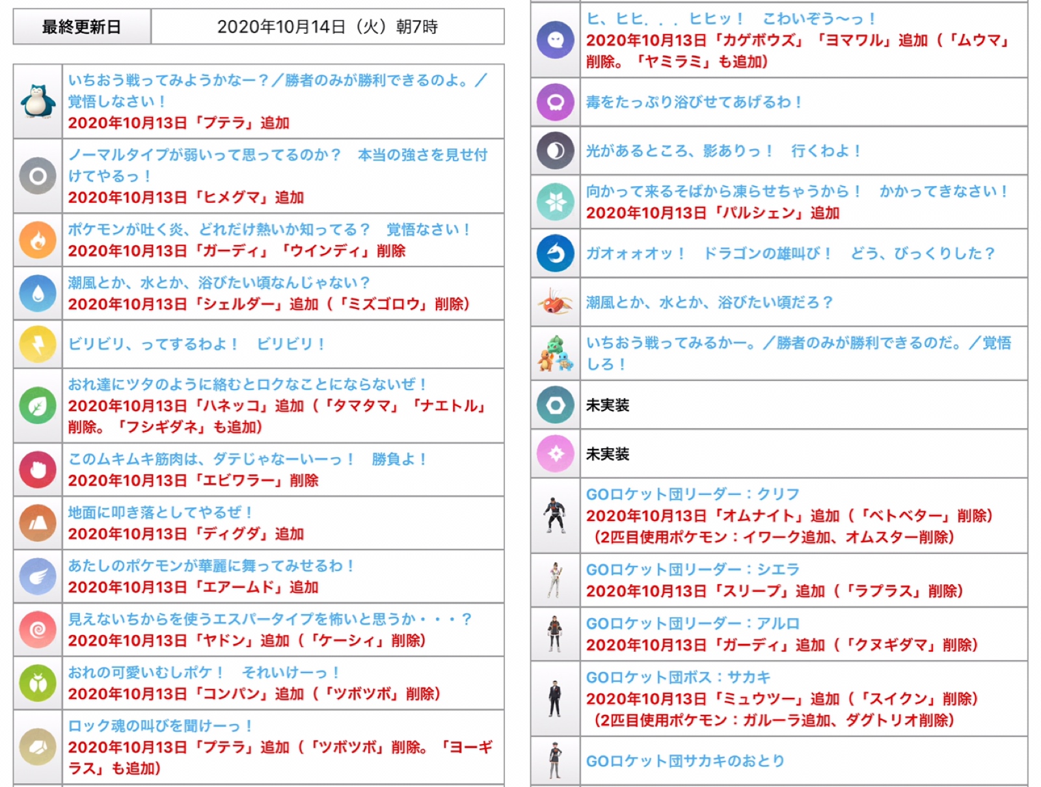
Task: Click the Giovanni boss character thumbnail
Action: [x=554, y=699]
